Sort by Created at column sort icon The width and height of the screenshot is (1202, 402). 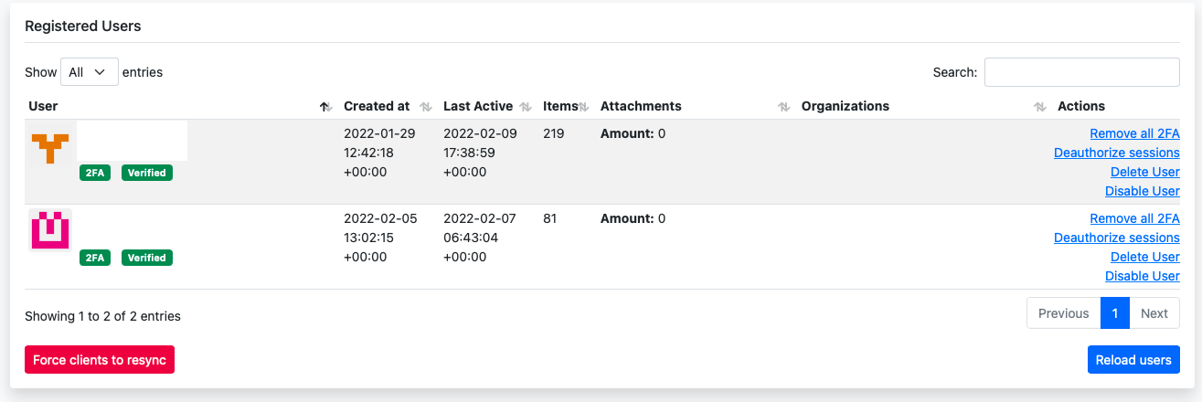(x=425, y=107)
